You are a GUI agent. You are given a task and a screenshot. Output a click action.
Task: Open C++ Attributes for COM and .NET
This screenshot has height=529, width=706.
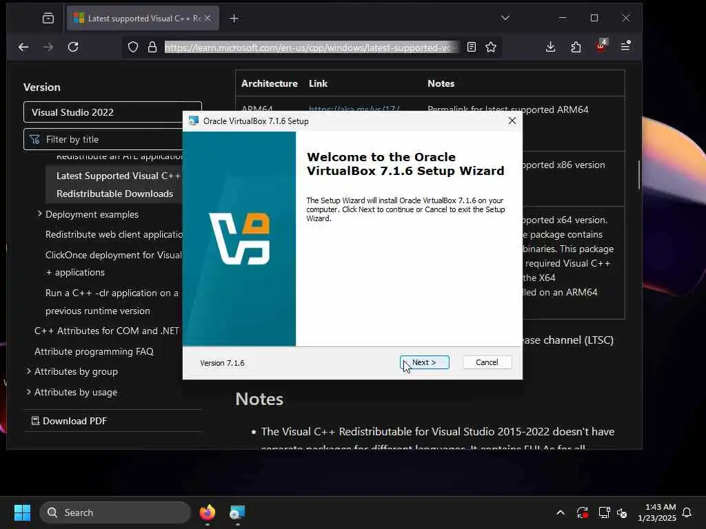pos(107,331)
